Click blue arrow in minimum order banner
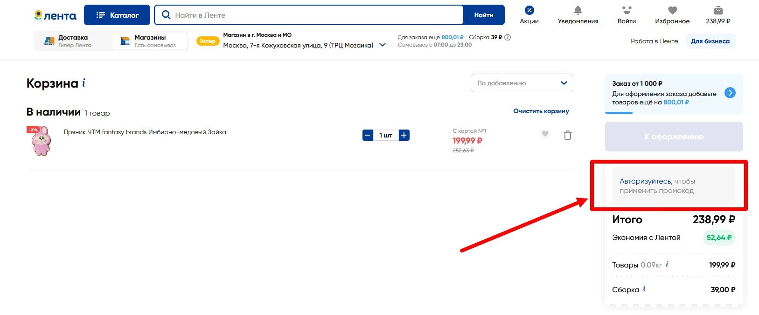The width and height of the screenshot is (759, 315). point(730,93)
